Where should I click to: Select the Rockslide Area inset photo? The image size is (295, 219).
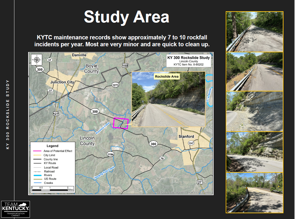(x=168, y=99)
